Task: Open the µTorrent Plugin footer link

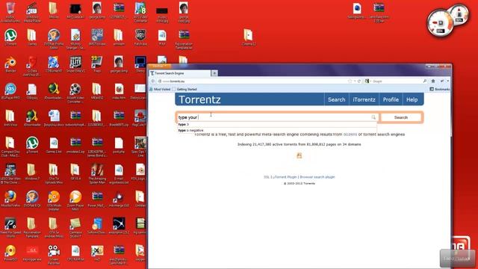Action: pos(285,177)
